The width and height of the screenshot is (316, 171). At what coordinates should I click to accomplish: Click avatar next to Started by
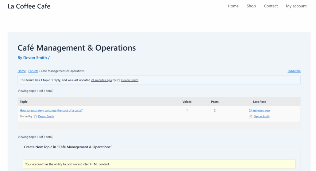[36, 117]
